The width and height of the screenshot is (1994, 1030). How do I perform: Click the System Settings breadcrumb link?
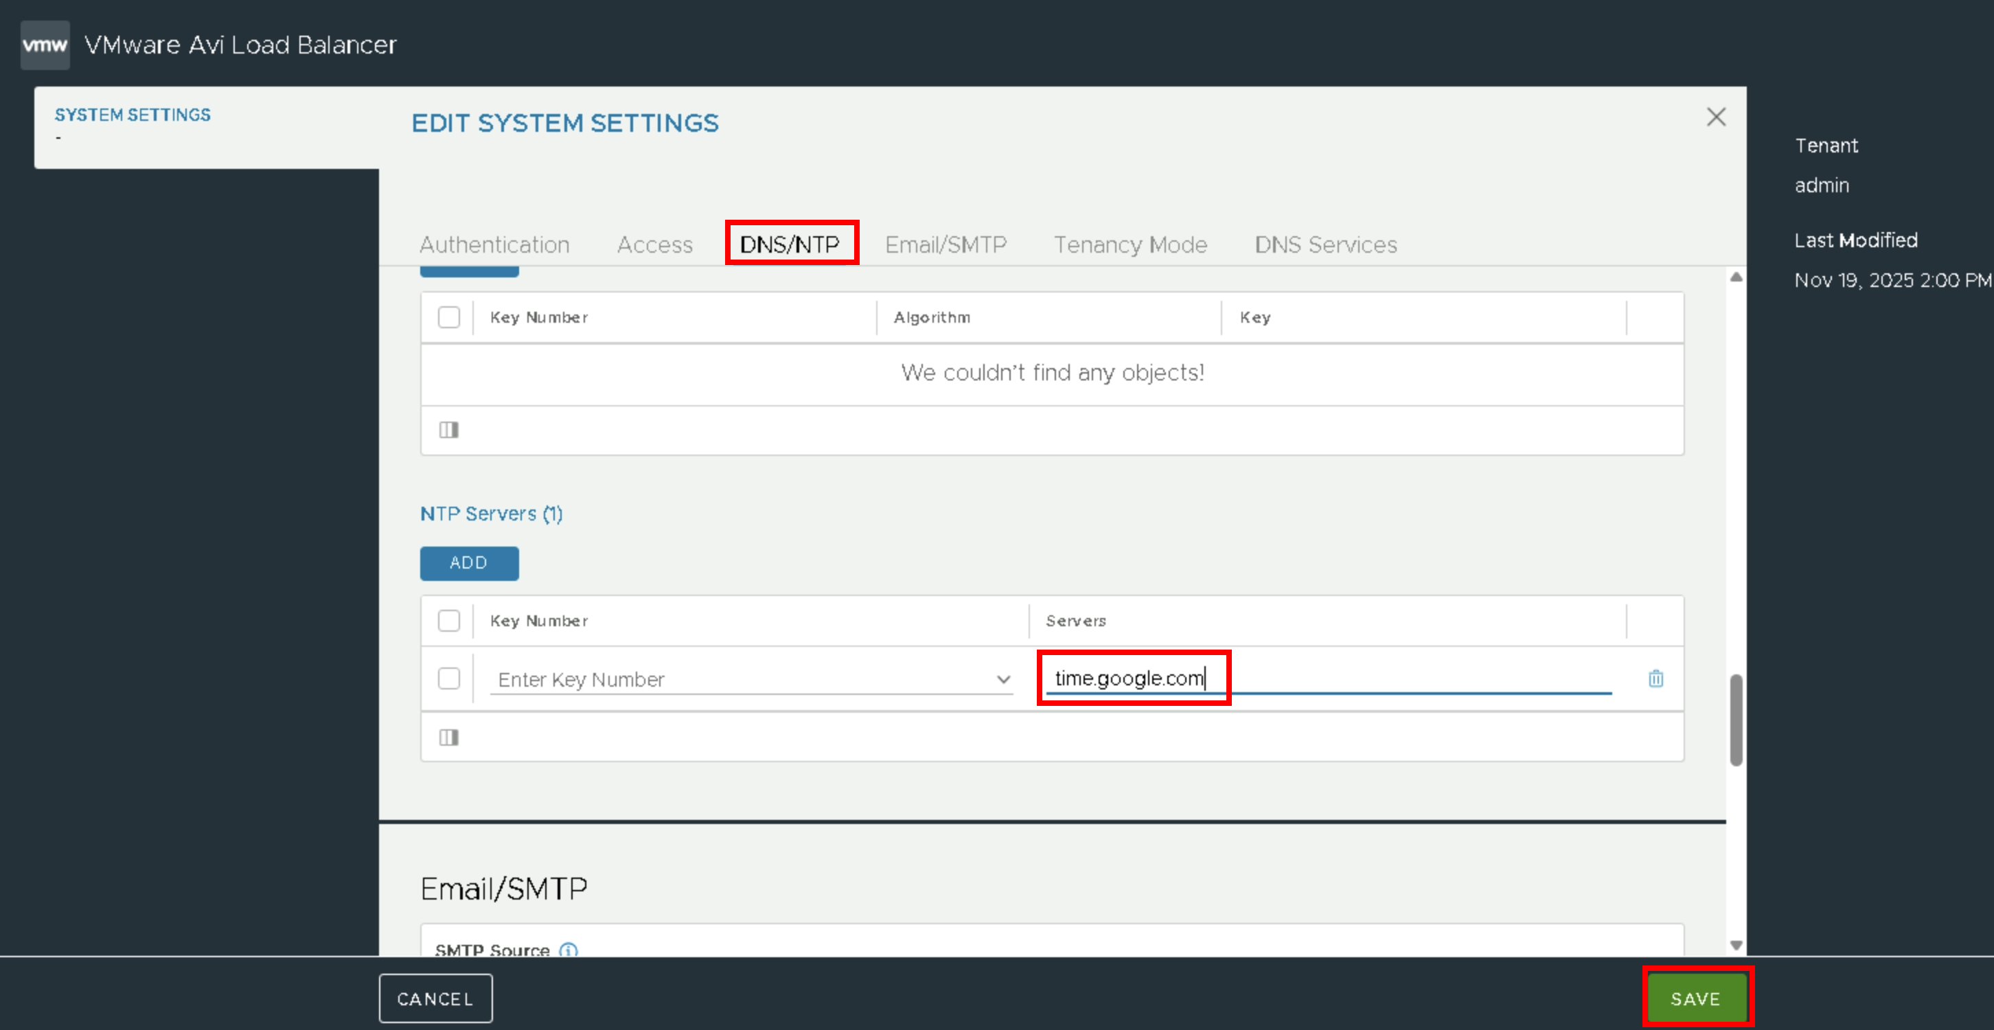click(133, 115)
